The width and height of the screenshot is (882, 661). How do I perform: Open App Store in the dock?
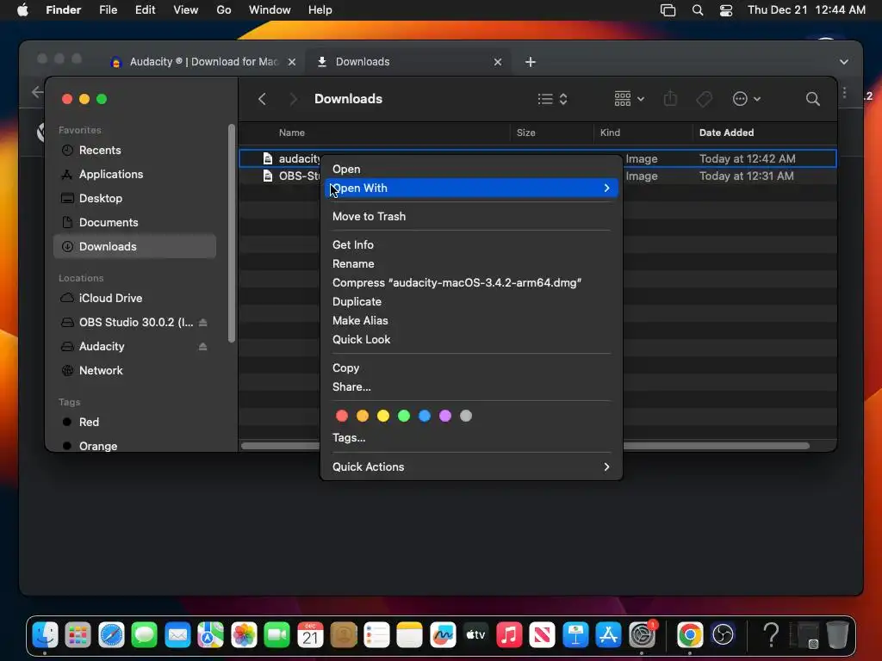pos(609,635)
